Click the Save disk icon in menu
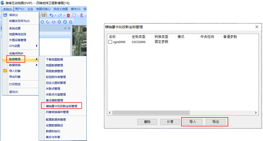The image size is (263, 141). (x=5, y=15)
